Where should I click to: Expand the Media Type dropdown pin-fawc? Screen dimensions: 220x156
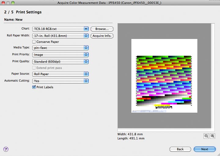pyautogui.click(x=60, y=48)
